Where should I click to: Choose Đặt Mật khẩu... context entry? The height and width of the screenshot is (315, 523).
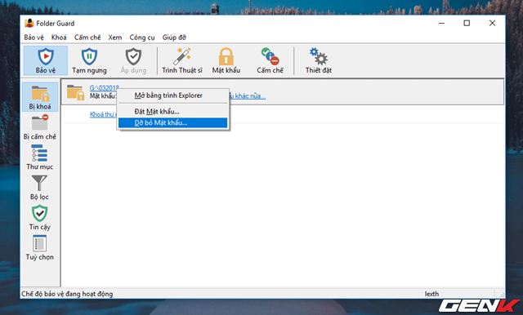[172, 112]
